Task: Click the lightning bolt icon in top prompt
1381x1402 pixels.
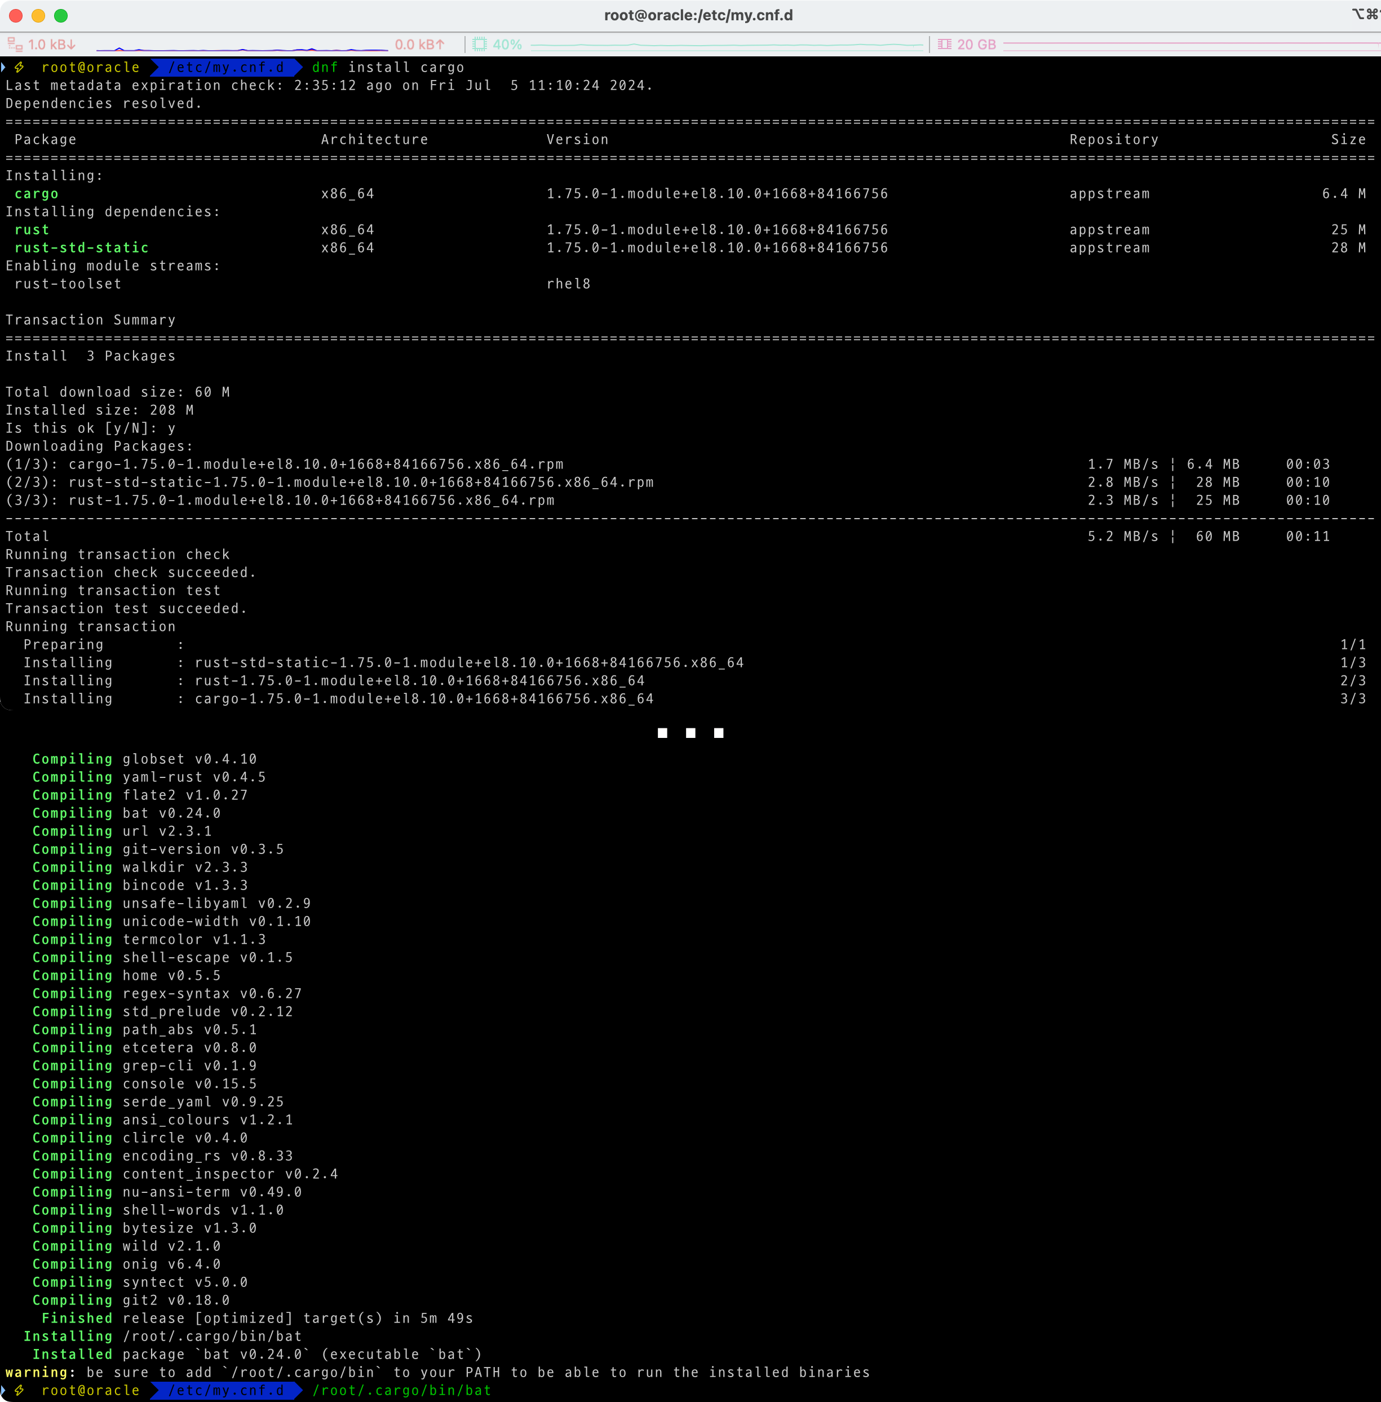Action: (x=20, y=68)
